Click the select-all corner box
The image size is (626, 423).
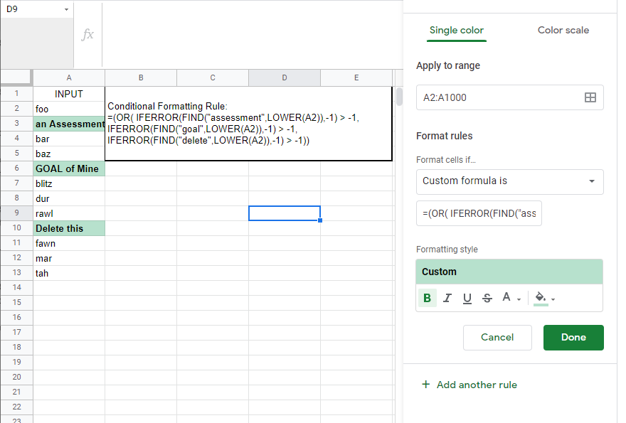tap(16, 77)
